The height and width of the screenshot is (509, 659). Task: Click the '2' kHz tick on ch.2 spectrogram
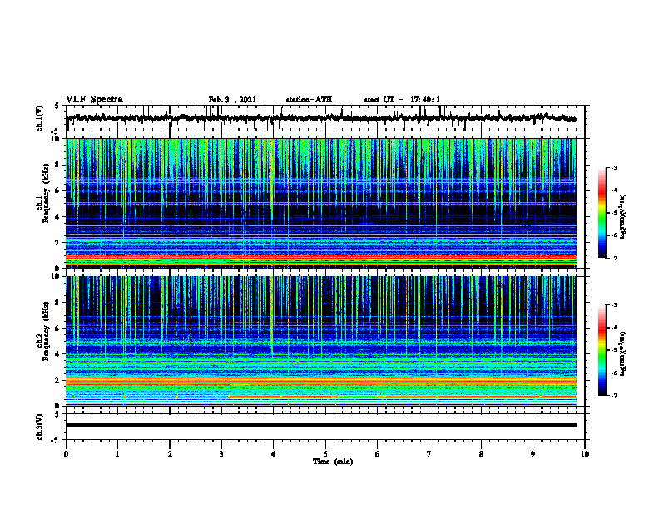coord(58,380)
